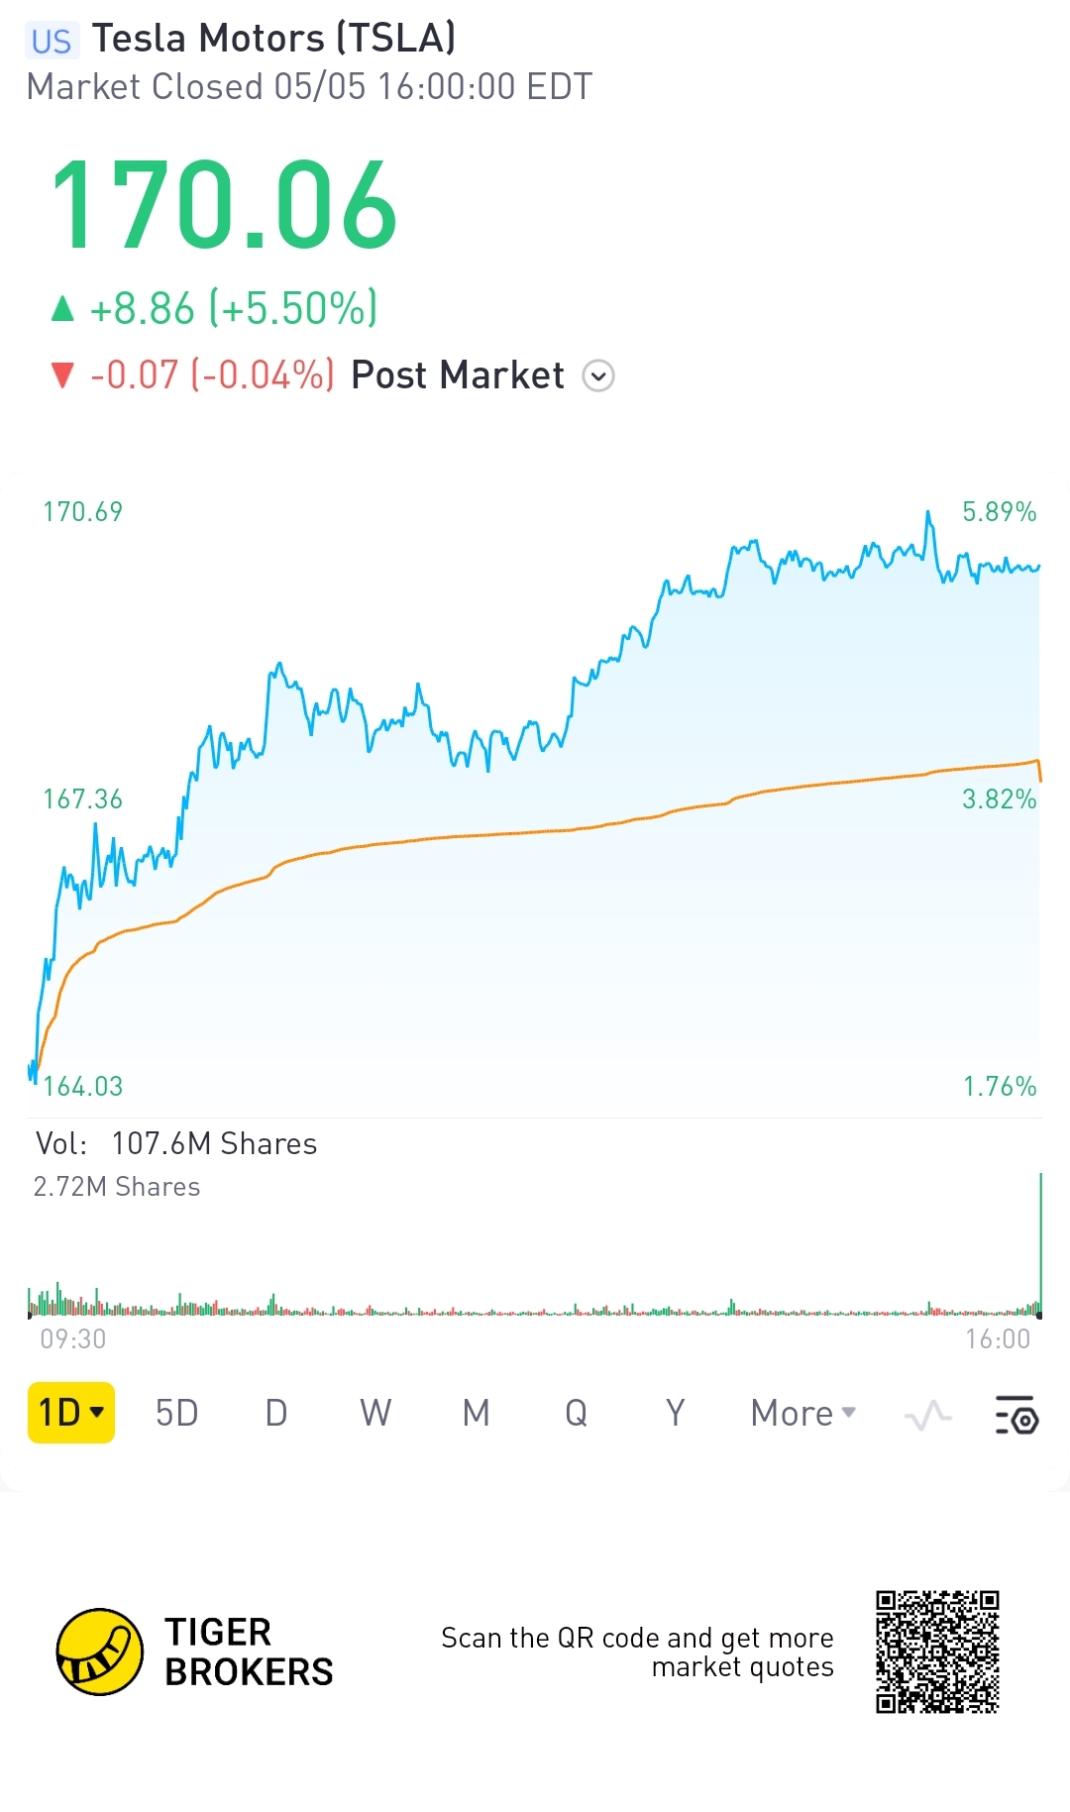Tap the 170.06 last price
Image resolution: width=1070 pixels, height=1812 pixels.
(x=224, y=205)
